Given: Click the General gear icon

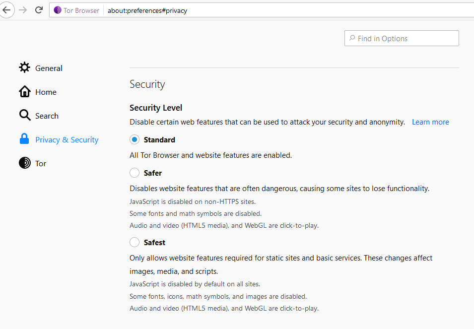Looking at the screenshot, I should pos(24,67).
